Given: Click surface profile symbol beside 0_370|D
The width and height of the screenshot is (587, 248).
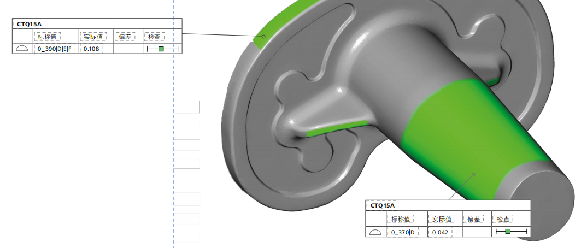Looking at the screenshot, I should click(375, 232).
